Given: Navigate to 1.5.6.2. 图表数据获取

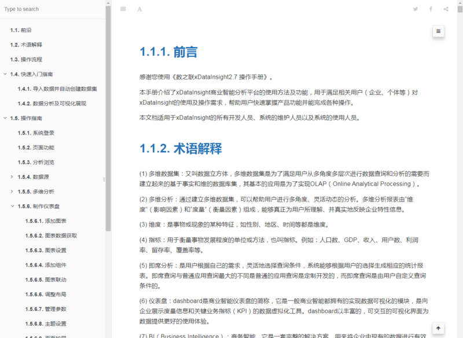Looking at the screenshot, I should coord(51,236).
